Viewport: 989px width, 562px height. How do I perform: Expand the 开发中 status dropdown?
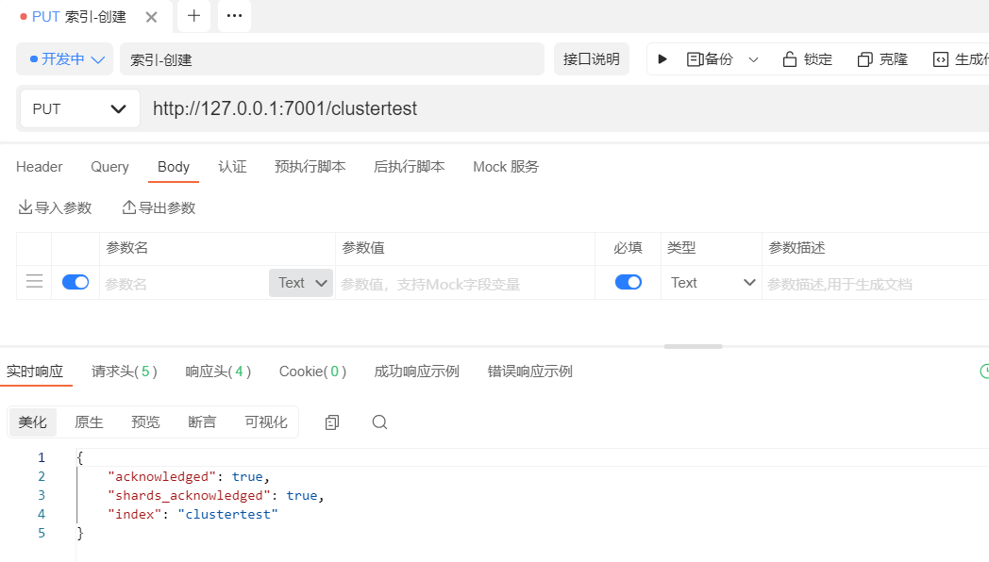click(65, 59)
